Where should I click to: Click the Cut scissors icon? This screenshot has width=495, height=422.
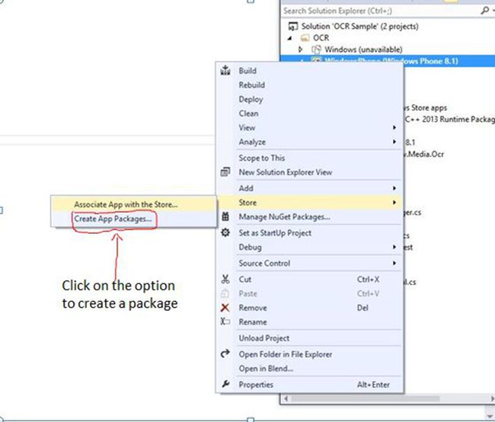(225, 279)
